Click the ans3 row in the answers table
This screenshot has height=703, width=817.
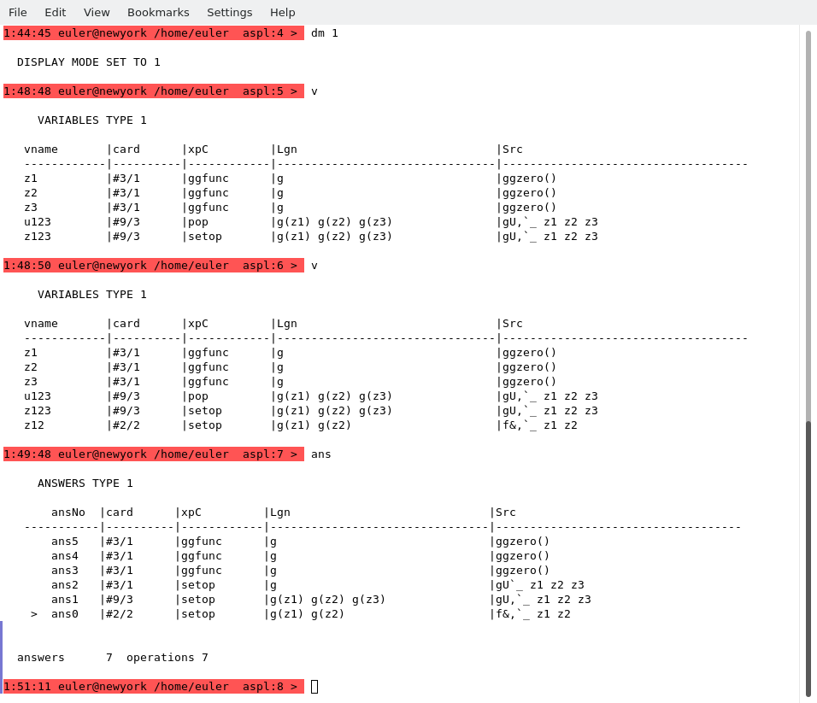pyautogui.click(x=64, y=571)
